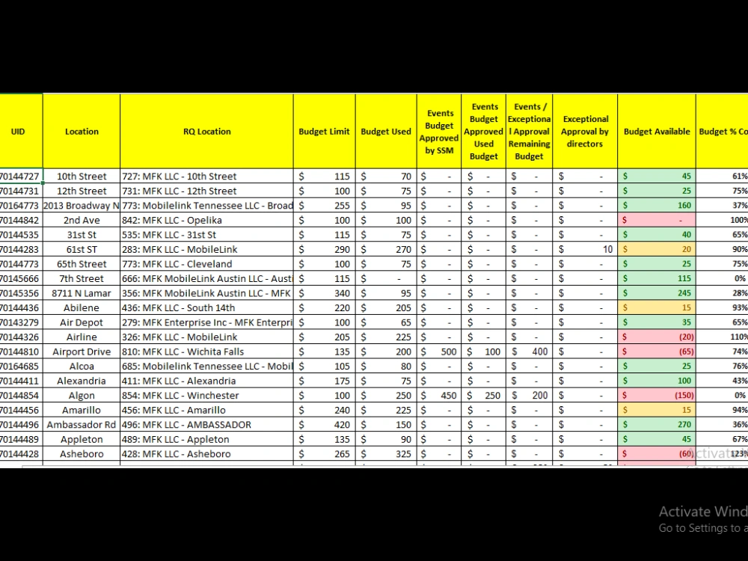Image resolution: width=748 pixels, height=561 pixels.
Task: Select the UID column header
Action: 21,131
